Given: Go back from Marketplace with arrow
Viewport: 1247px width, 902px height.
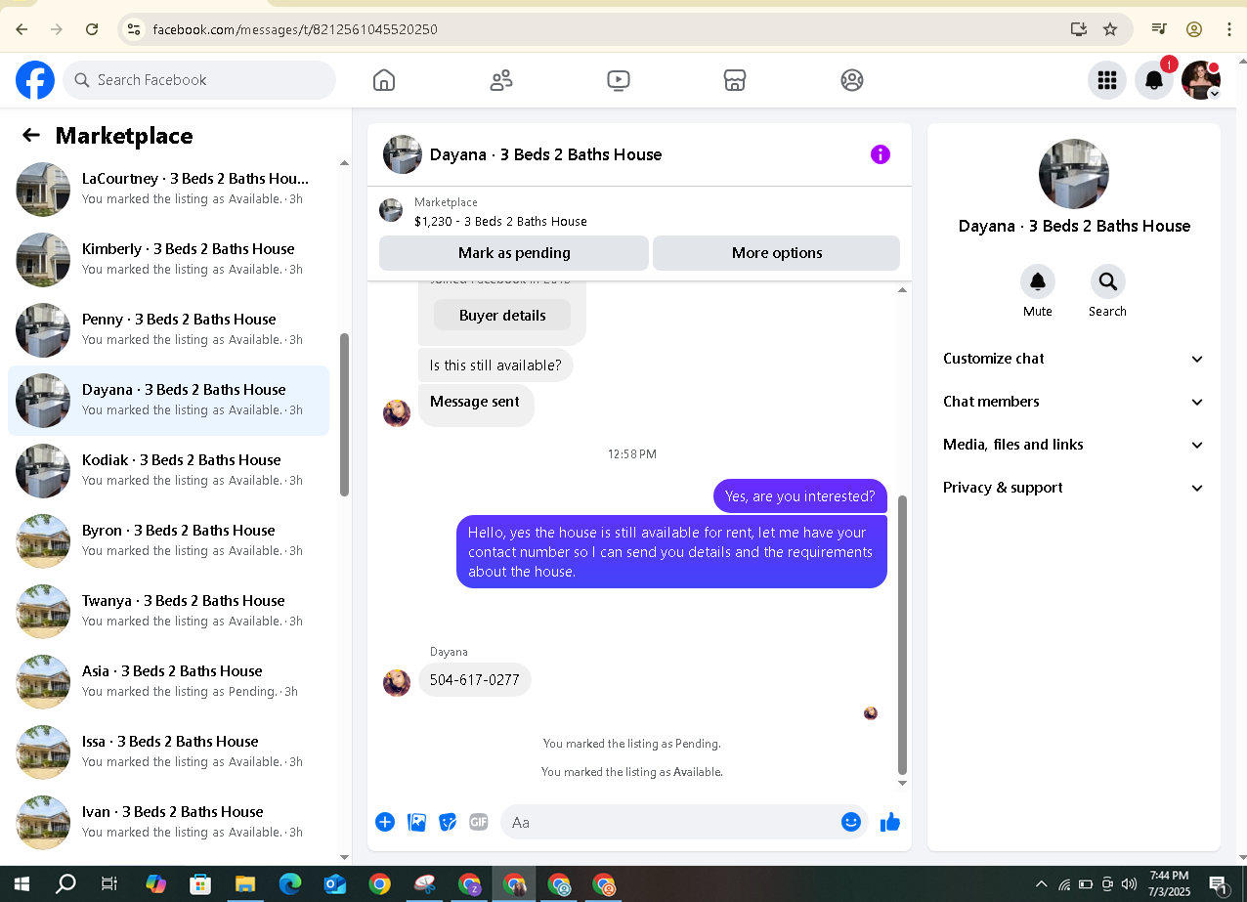Looking at the screenshot, I should point(31,136).
